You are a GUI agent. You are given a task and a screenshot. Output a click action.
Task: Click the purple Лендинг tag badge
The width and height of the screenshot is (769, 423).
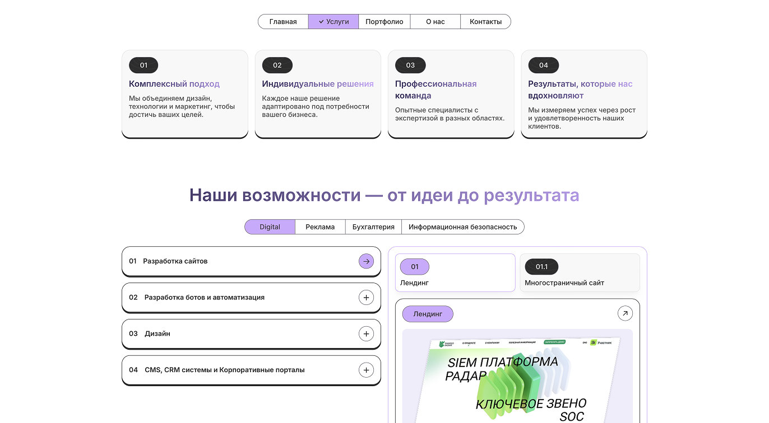[x=428, y=314]
